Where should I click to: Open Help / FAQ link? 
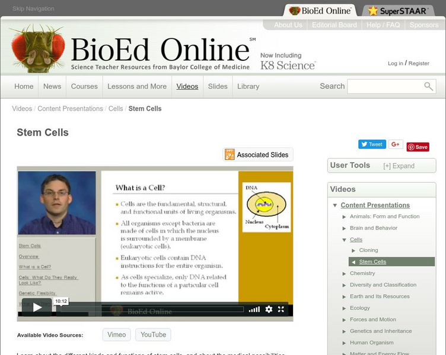tap(383, 25)
